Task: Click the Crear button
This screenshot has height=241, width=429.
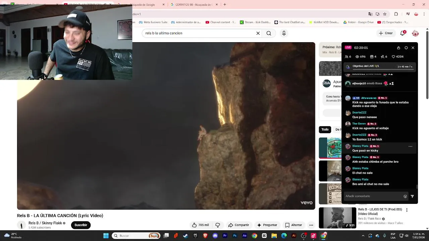Action: (x=386, y=33)
